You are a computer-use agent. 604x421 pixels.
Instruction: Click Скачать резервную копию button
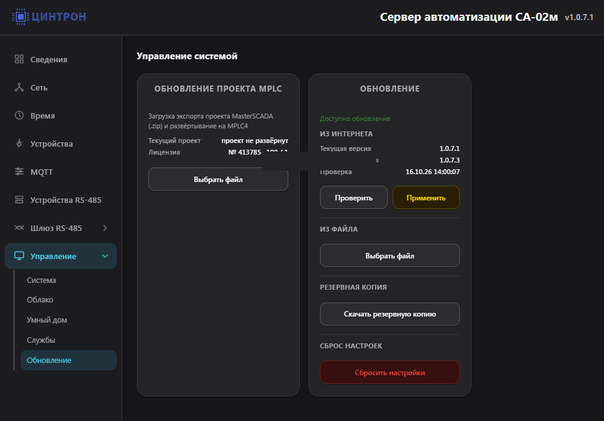390,314
